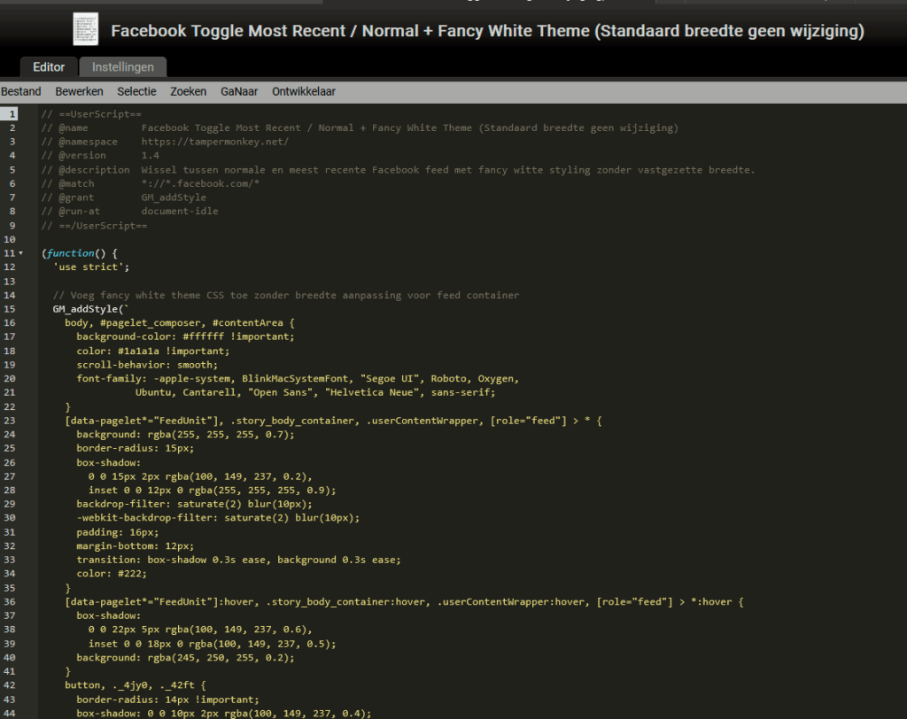The image size is (907, 719).
Task: Click the backdrop-filter line 29
Action: coord(194,504)
